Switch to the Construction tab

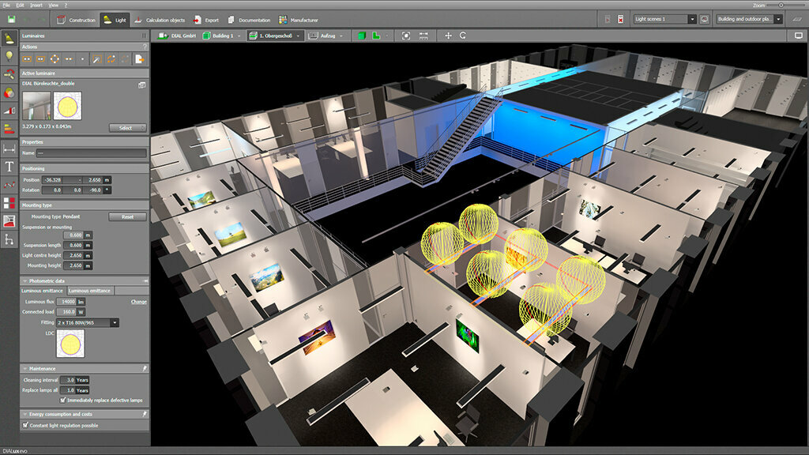click(x=77, y=20)
